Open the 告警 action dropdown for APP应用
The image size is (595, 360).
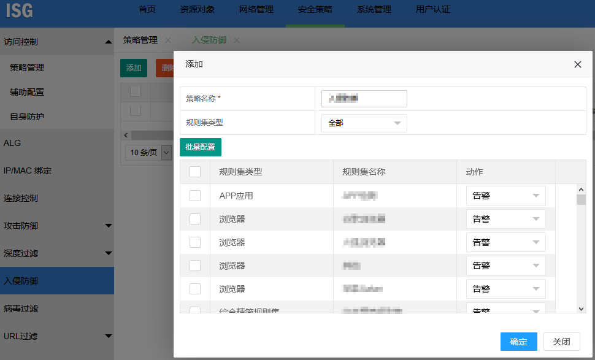pyautogui.click(x=505, y=195)
